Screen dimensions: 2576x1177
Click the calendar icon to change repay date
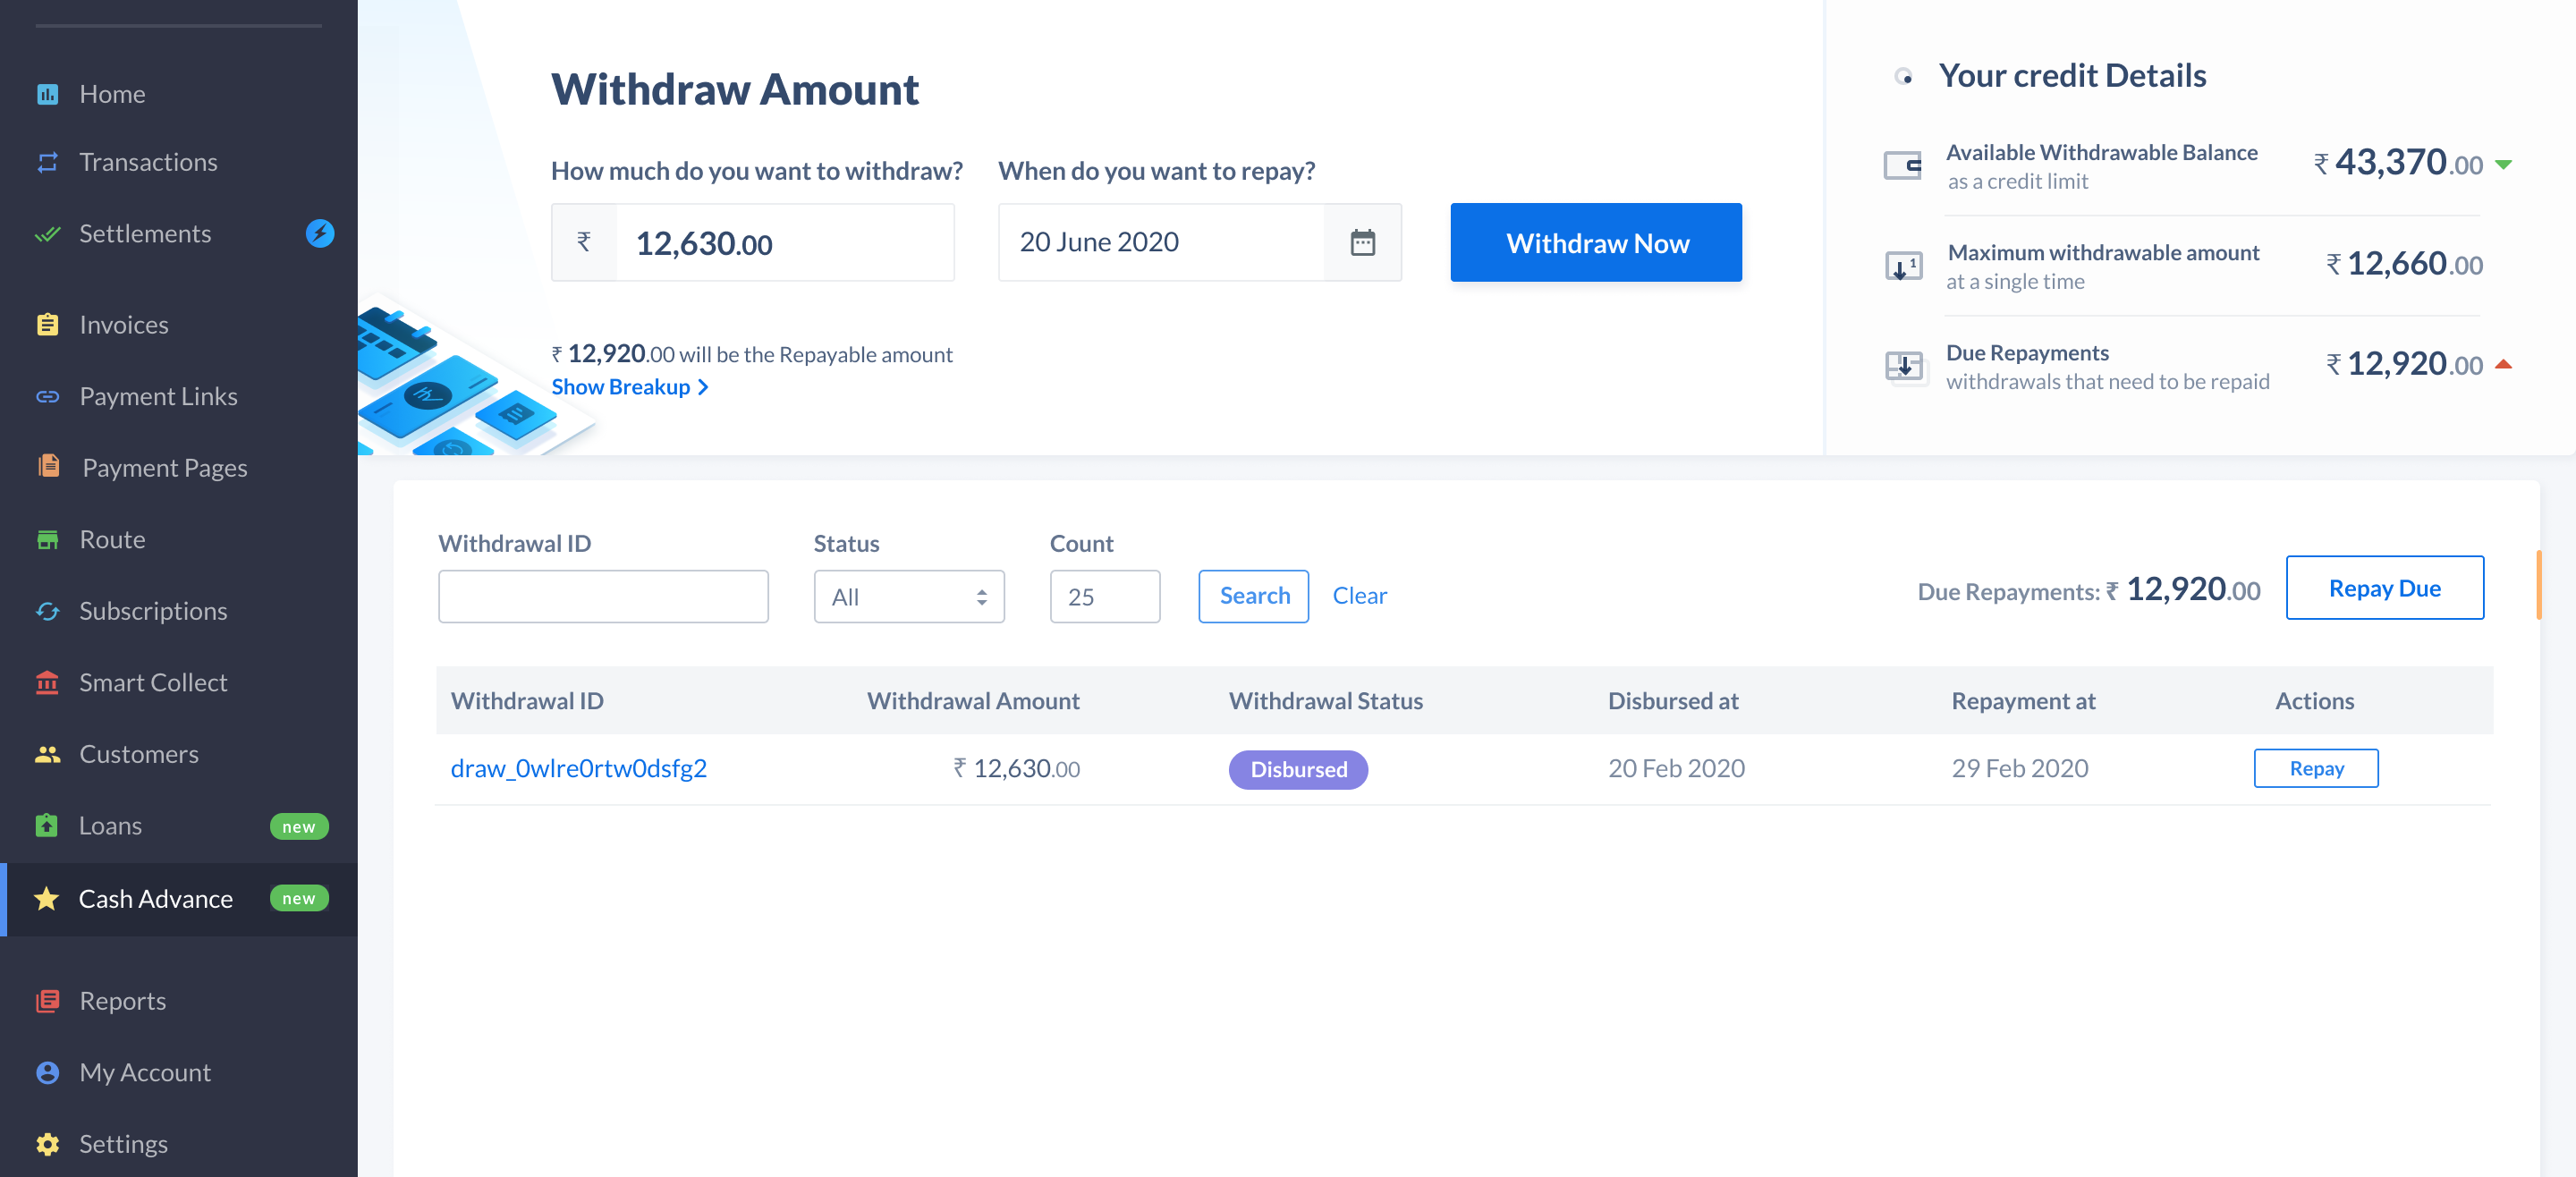pyautogui.click(x=1363, y=241)
